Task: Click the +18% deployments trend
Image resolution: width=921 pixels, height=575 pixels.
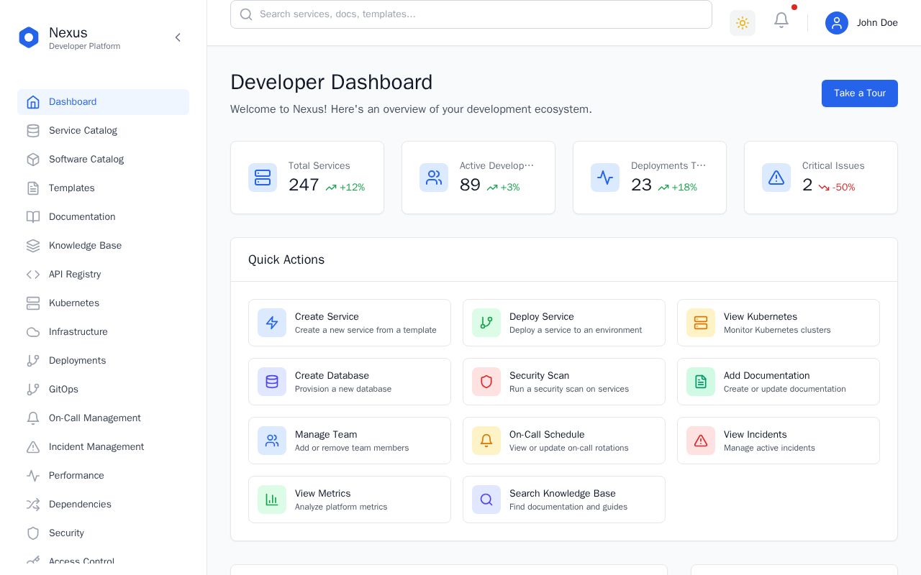Action: tap(678, 188)
